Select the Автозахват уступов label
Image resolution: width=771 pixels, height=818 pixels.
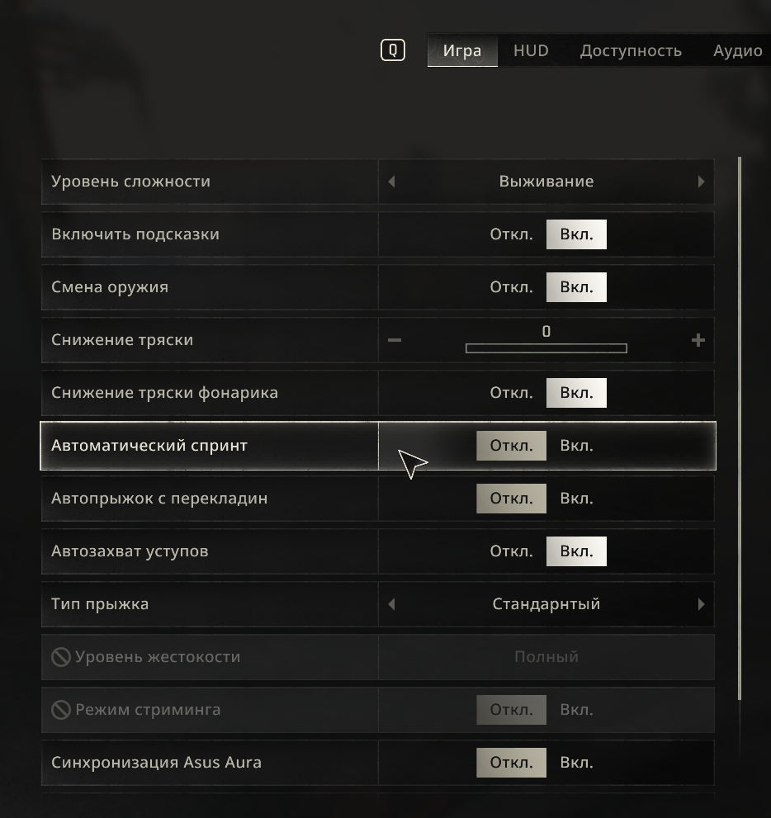(130, 551)
